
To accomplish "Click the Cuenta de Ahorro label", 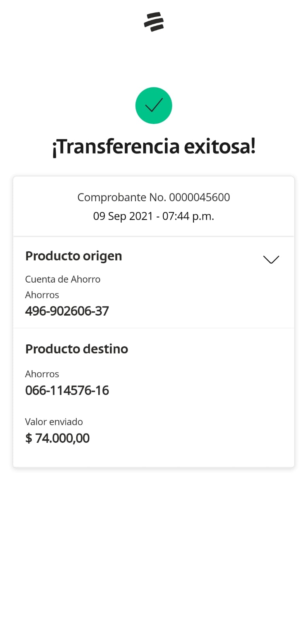I will pyautogui.click(x=63, y=279).
